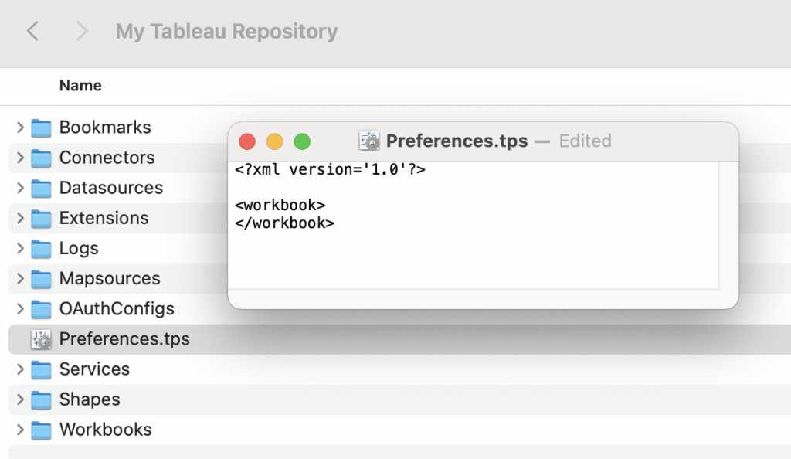Go forward in Finder navigation

tap(82, 32)
